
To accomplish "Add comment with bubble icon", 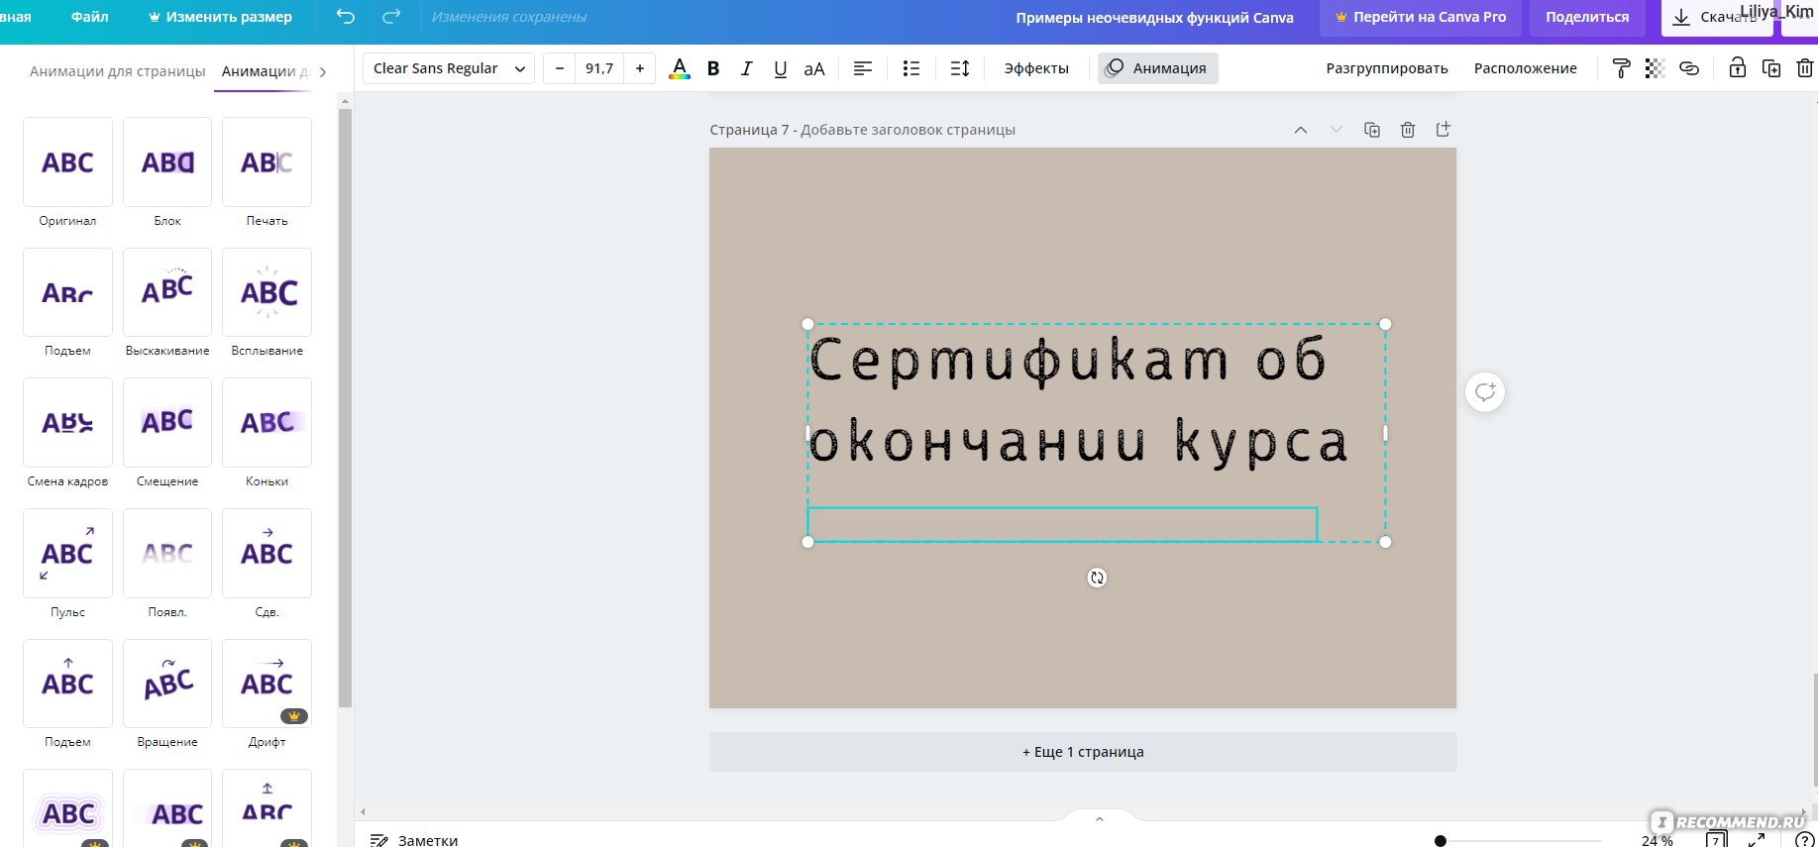I will tap(1485, 392).
